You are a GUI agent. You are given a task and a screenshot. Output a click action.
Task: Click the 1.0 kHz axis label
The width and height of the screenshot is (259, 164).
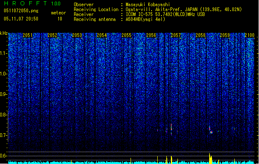pyautogui.click(x=4, y=74)
